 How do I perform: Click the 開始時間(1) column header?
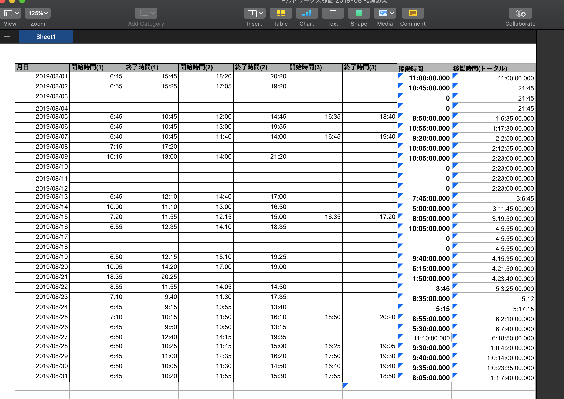(97, 67)
